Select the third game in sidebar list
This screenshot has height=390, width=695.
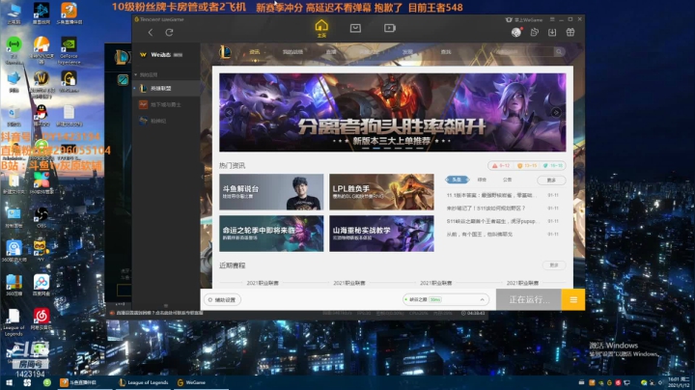166,121
